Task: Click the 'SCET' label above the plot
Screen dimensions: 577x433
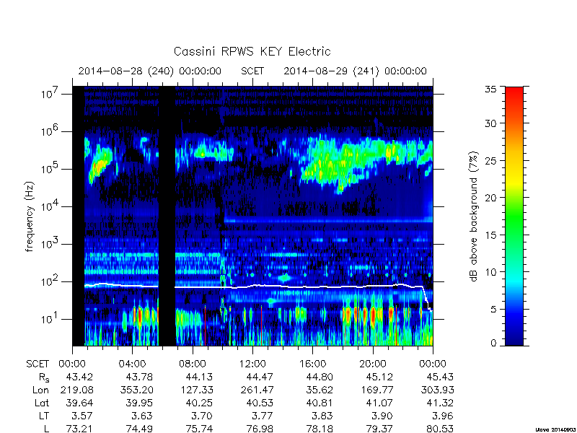Action: (x=252, y=71)
